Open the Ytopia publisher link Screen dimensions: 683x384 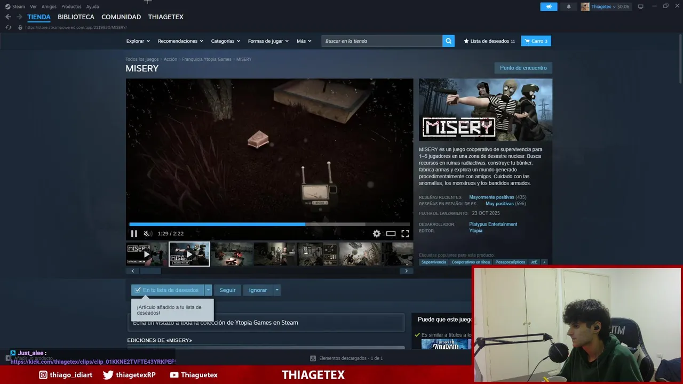tap(475, 230)
